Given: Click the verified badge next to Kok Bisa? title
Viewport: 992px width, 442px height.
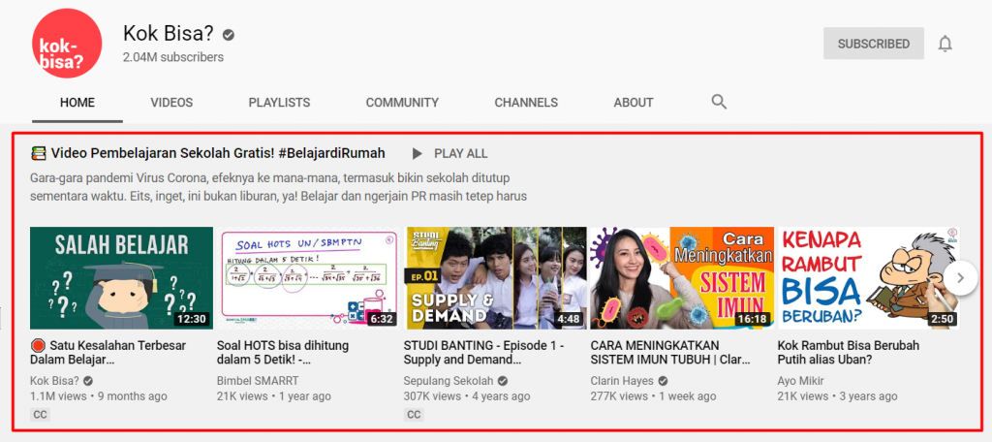Looking at the screenshot, I should (x=229, y=35).
